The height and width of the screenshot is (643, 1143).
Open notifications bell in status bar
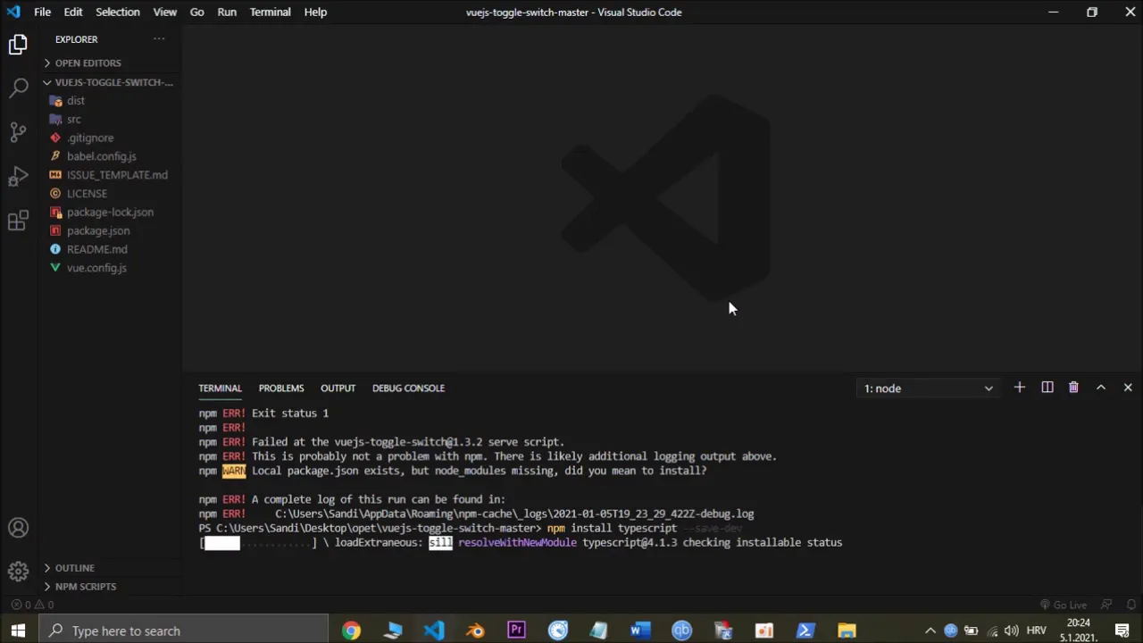[x=1130, y=605]
